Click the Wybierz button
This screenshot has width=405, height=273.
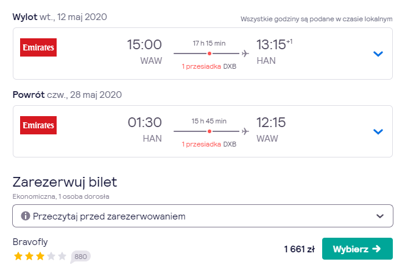coord(357,249)
